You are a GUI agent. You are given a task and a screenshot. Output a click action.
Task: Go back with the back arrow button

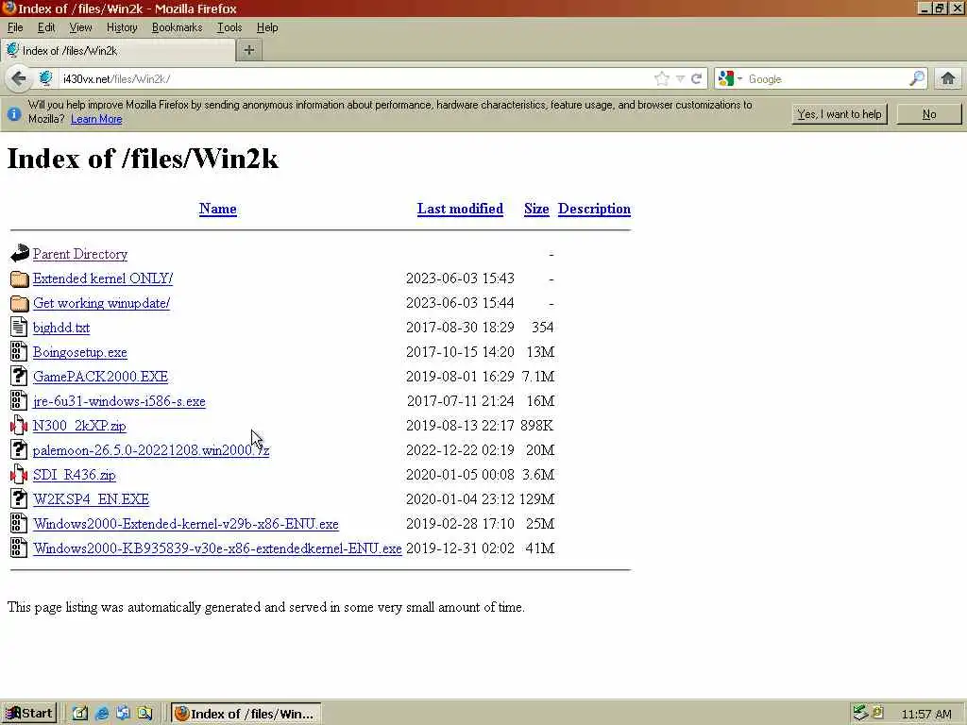[x=19, y=78]
